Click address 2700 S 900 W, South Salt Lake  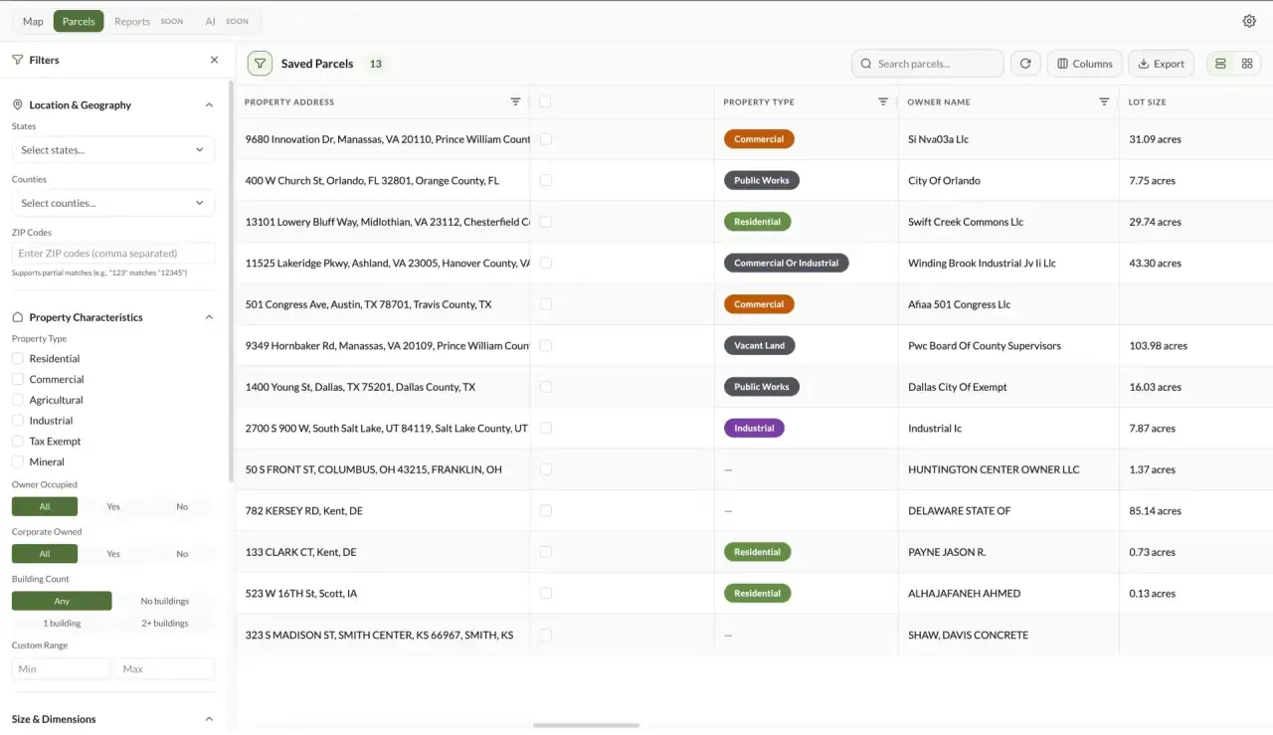tap(387, 429)
